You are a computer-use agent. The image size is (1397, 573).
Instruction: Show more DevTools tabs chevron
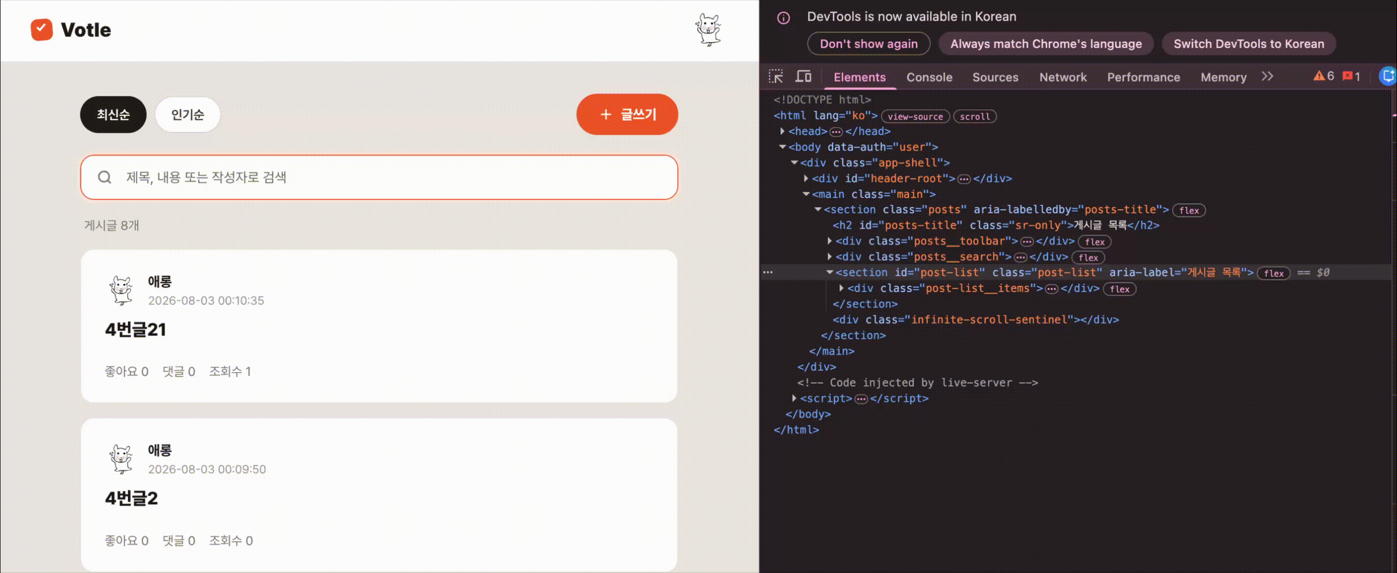tap(1267, 76)
